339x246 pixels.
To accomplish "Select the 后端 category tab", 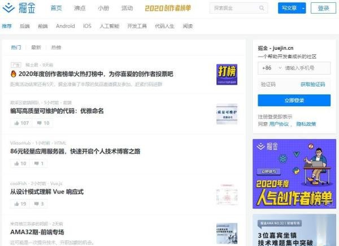I will click(x=25, y=26).
